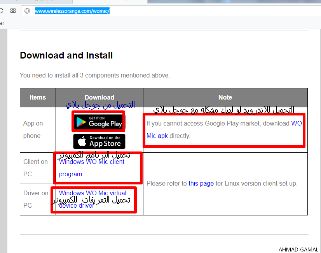Click the globe site info icon

coord(27,11)
